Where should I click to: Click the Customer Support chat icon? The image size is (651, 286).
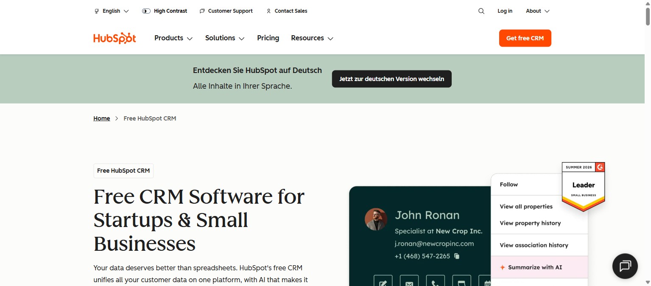point(202,11)
